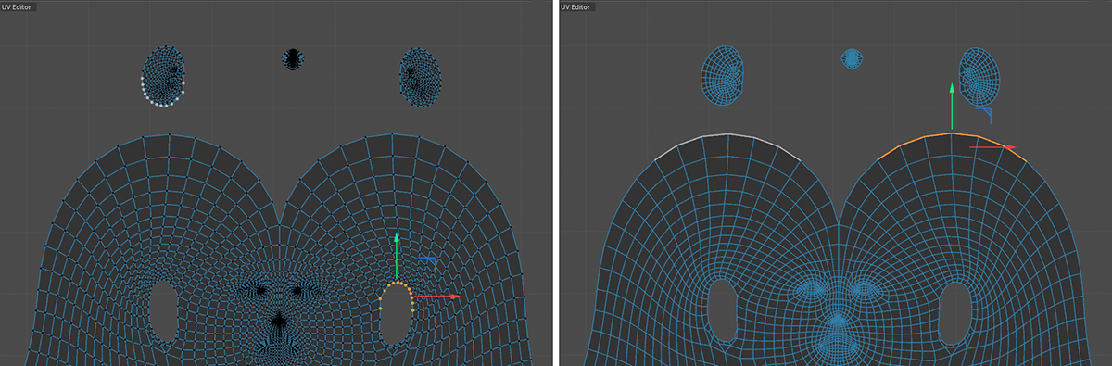Select the tiny dark center island in the point view
The height and width of the screenshot is (366, 1112).
click(293, 59)
